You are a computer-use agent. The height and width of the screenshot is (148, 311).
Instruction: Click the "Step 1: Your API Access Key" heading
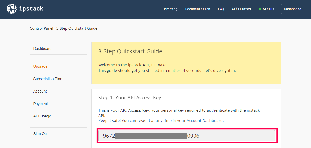[130, 97]
